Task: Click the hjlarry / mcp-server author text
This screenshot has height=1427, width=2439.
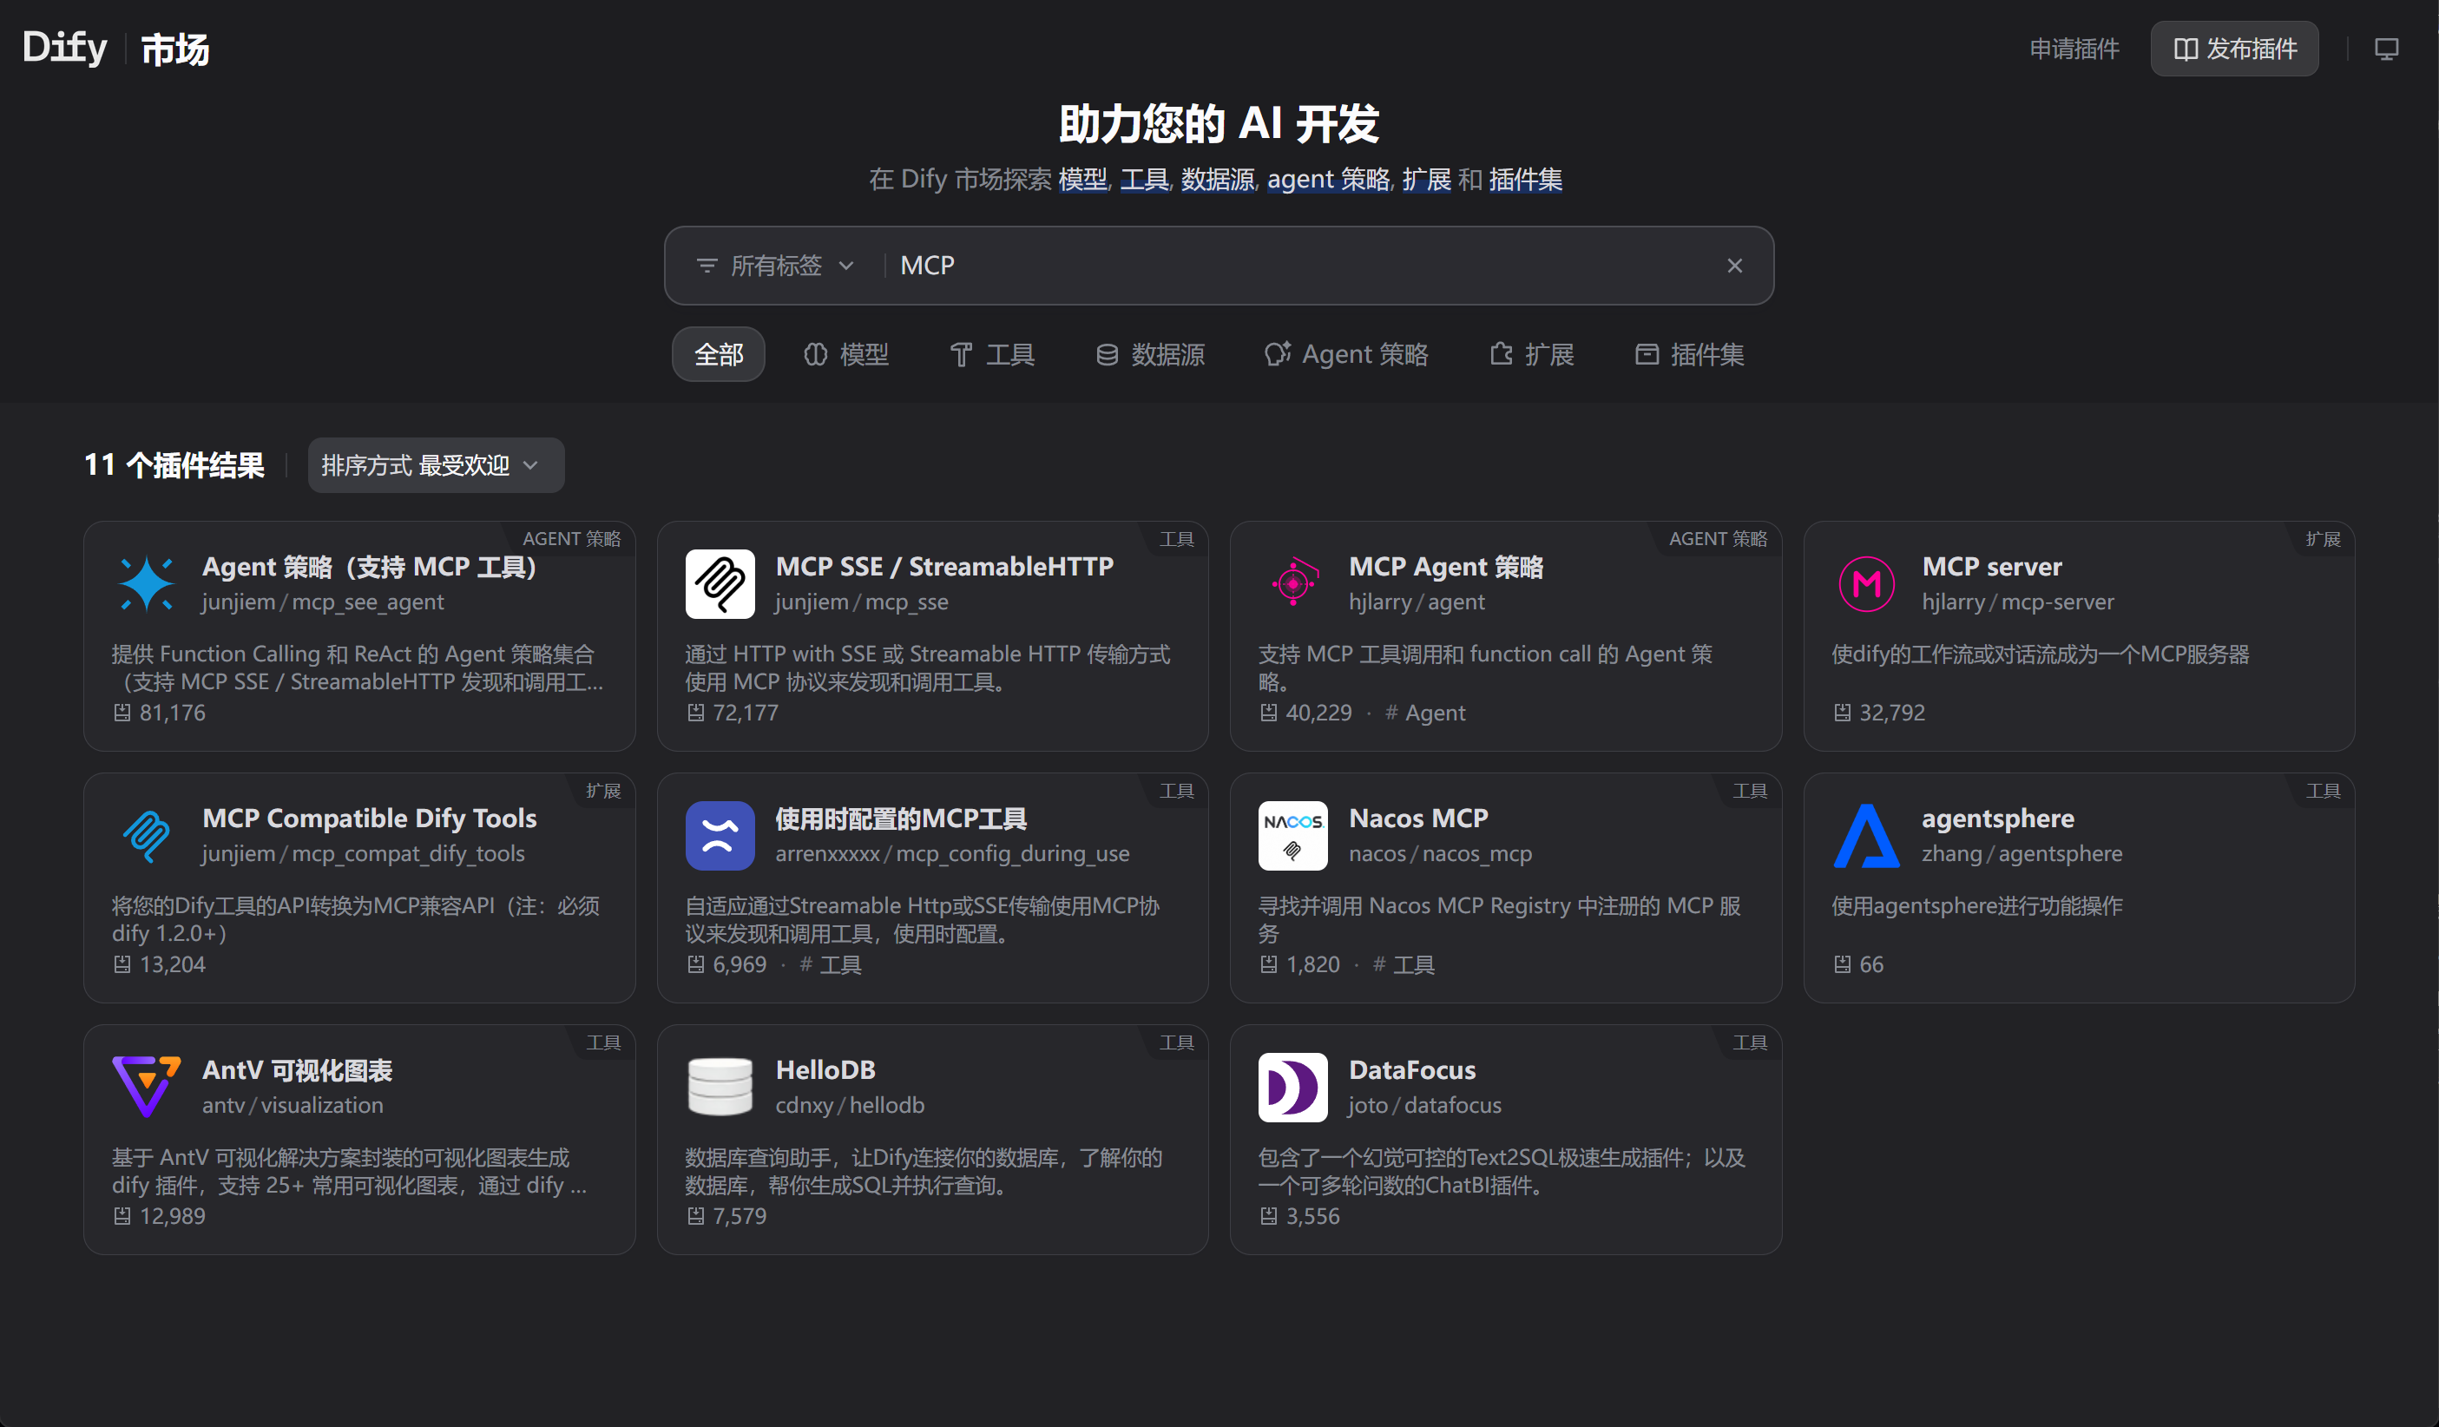Action: (x=2018, y=602)
